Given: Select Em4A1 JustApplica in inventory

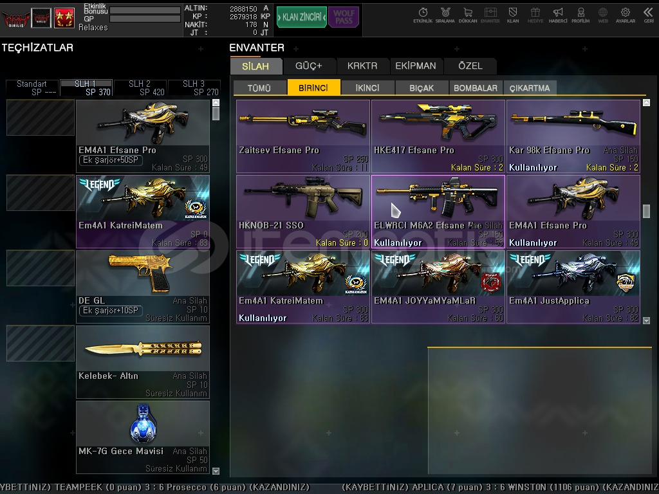Looking at the screenshot, I should pyautogui.click(x=573, y=287).
